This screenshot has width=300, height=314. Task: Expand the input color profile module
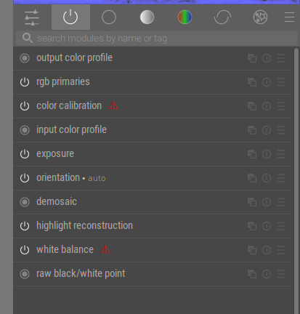[x=153, y=130]
